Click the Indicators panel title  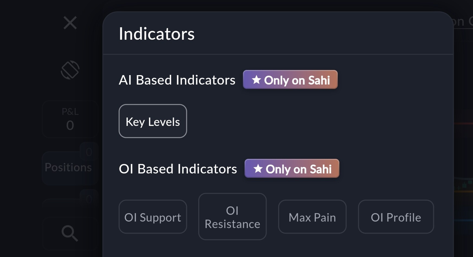click(x=157, y=34)
